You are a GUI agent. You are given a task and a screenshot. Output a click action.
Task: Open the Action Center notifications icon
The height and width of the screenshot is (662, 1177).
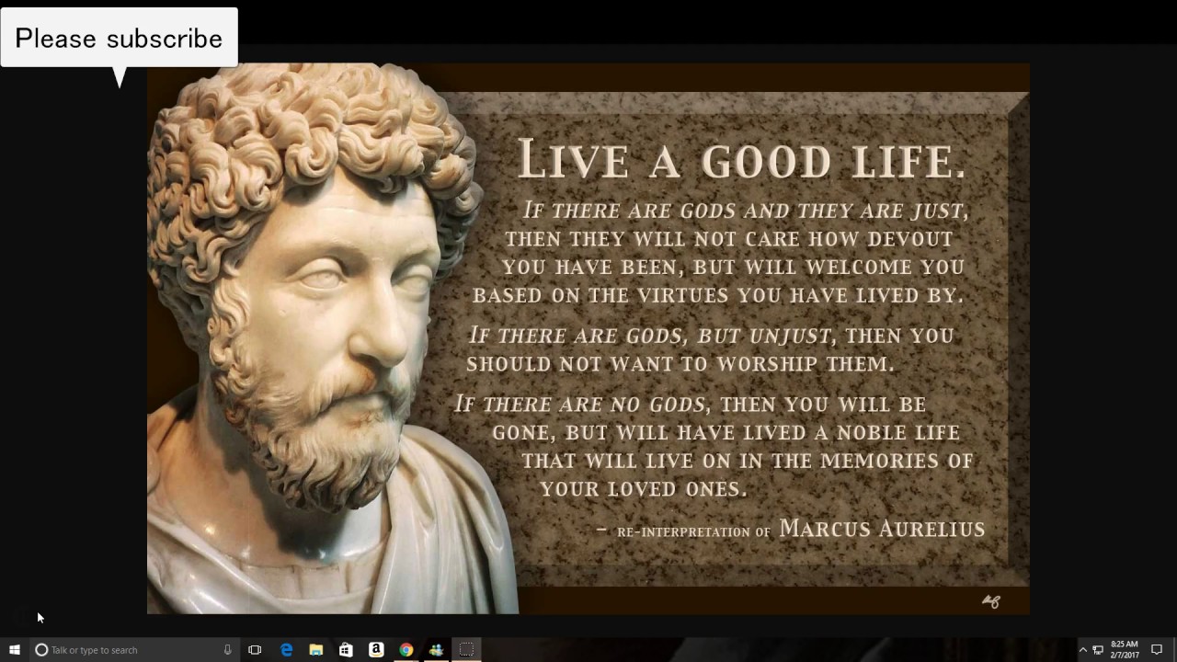(x=1157, y=650)
